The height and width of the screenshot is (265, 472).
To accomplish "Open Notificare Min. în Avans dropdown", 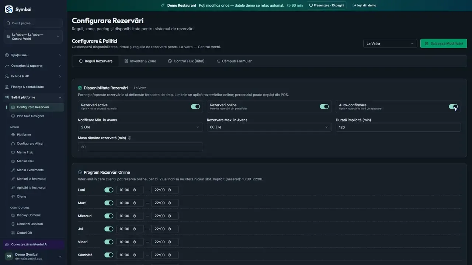I will pyautogui.click(x=140, y=127).
